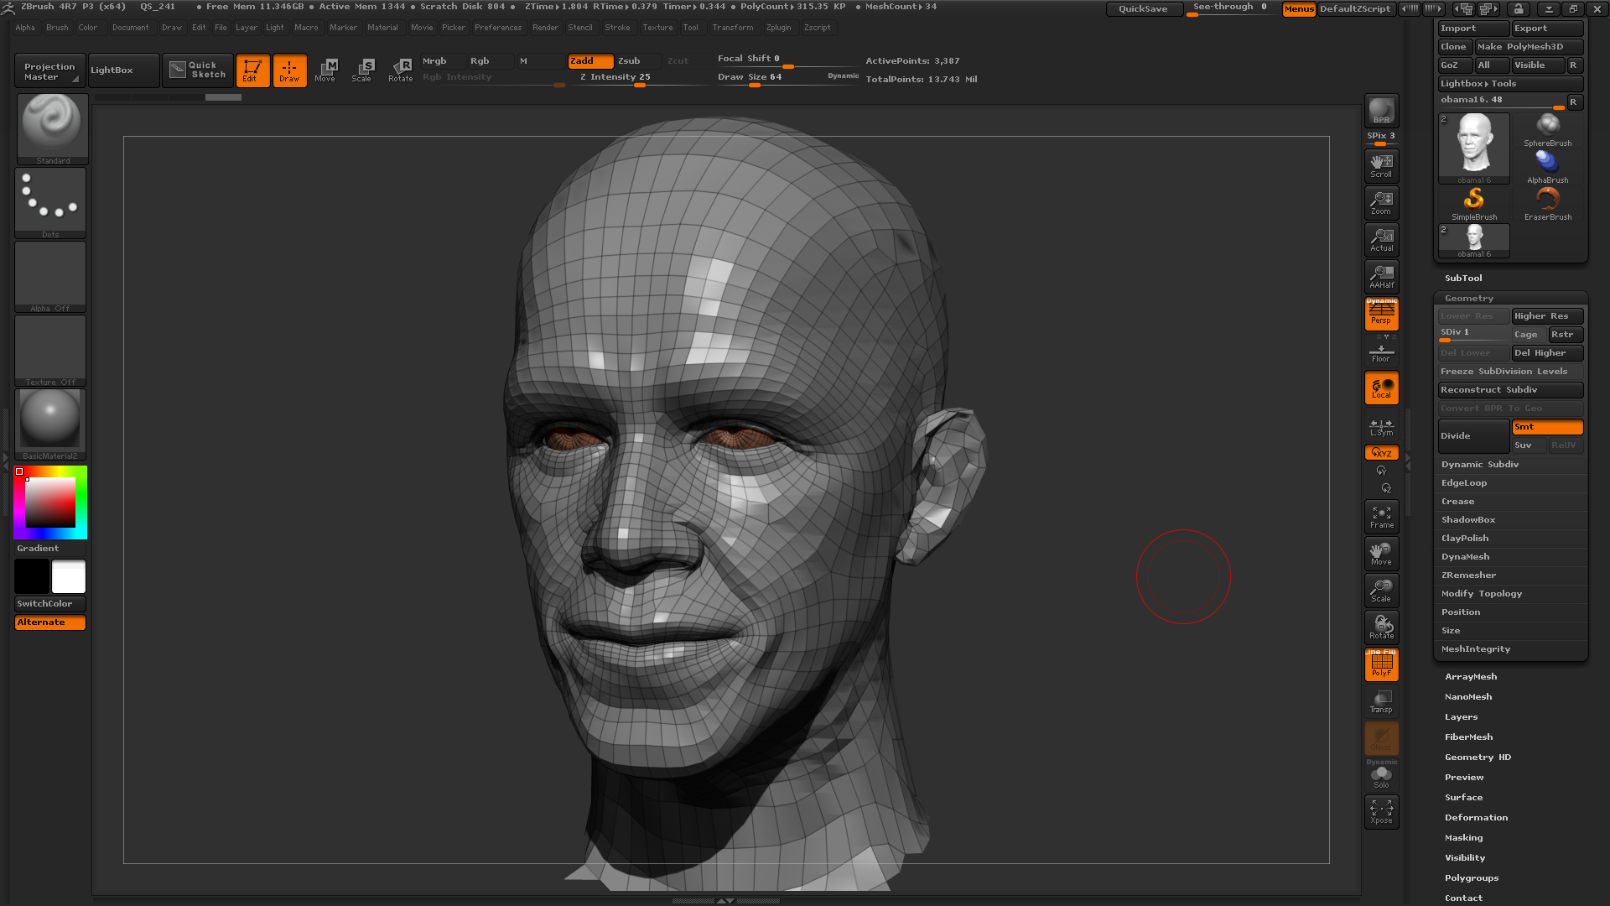The width and height of the screenshot is (1610, 906).
Task: Select the obama1 6 head tool thumbnail
Action: tap(1473, 148)
